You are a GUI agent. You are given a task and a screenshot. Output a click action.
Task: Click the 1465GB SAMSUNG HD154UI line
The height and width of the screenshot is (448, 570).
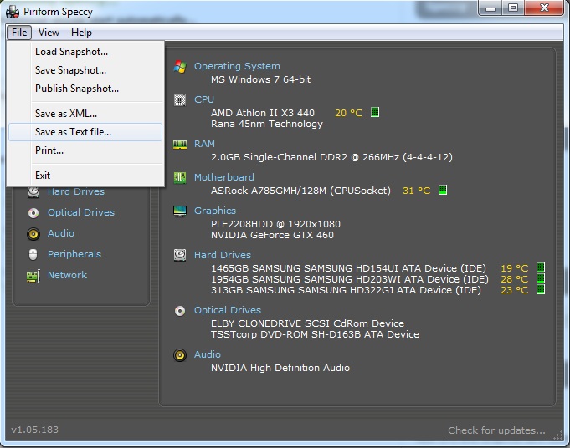coord(348,268)
